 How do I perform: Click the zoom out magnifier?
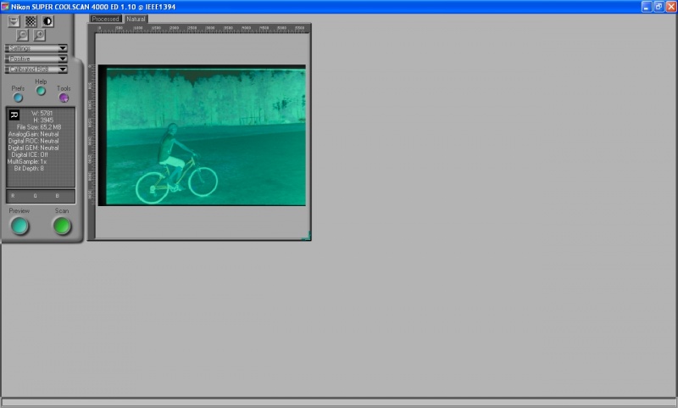point(23,35)
